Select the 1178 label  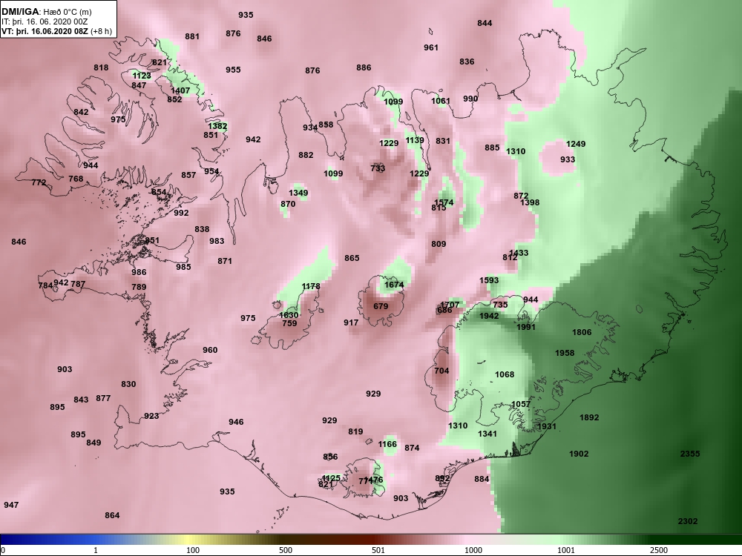point(311,286)
